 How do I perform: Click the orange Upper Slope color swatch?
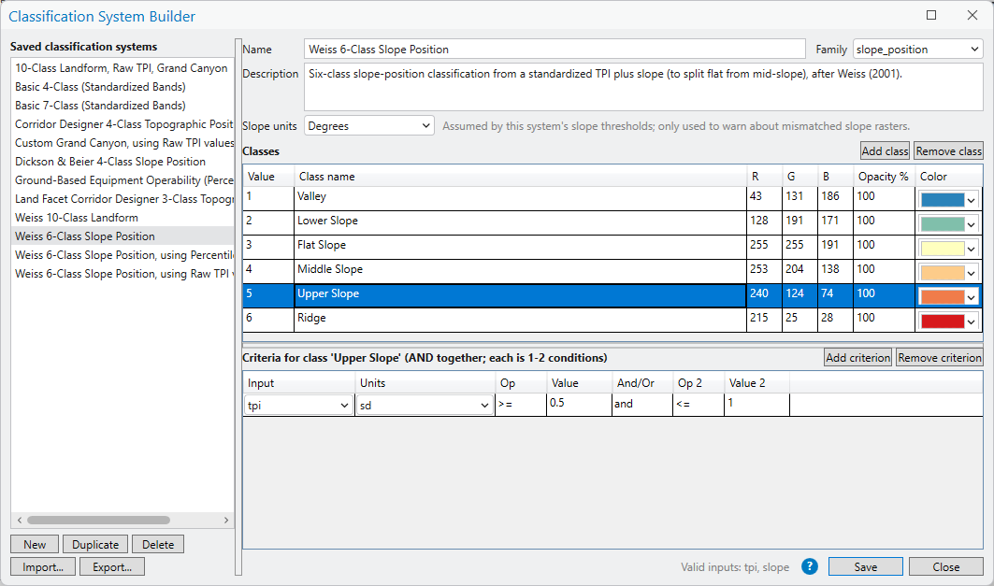click(x=943, y=297)
